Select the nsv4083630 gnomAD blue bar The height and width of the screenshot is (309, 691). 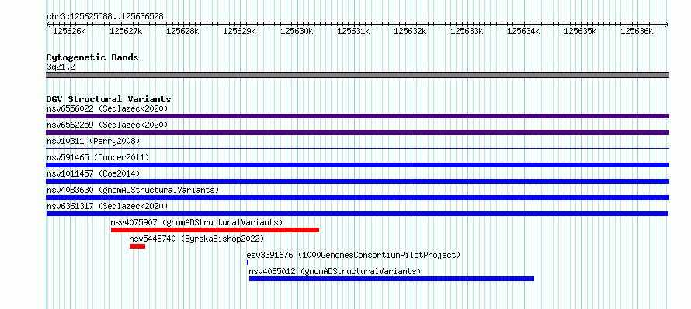357,197
